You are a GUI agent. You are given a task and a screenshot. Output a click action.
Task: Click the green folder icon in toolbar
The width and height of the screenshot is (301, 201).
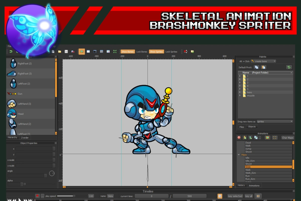(x=192, y=52)
